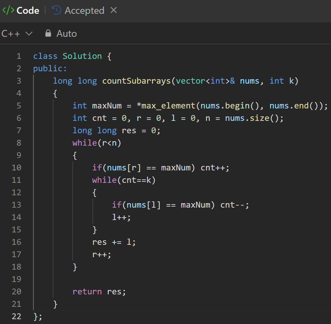Click the Solution class name
The image size is (331, 324).
pyautogui.click(x=82, y=56)
